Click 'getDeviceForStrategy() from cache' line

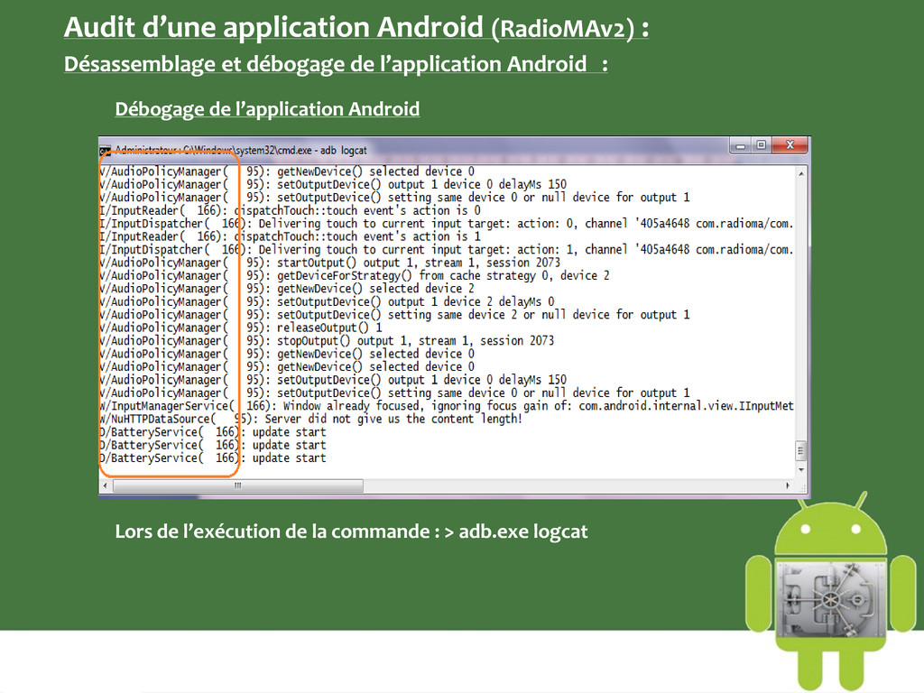click(x=354, y=275)
